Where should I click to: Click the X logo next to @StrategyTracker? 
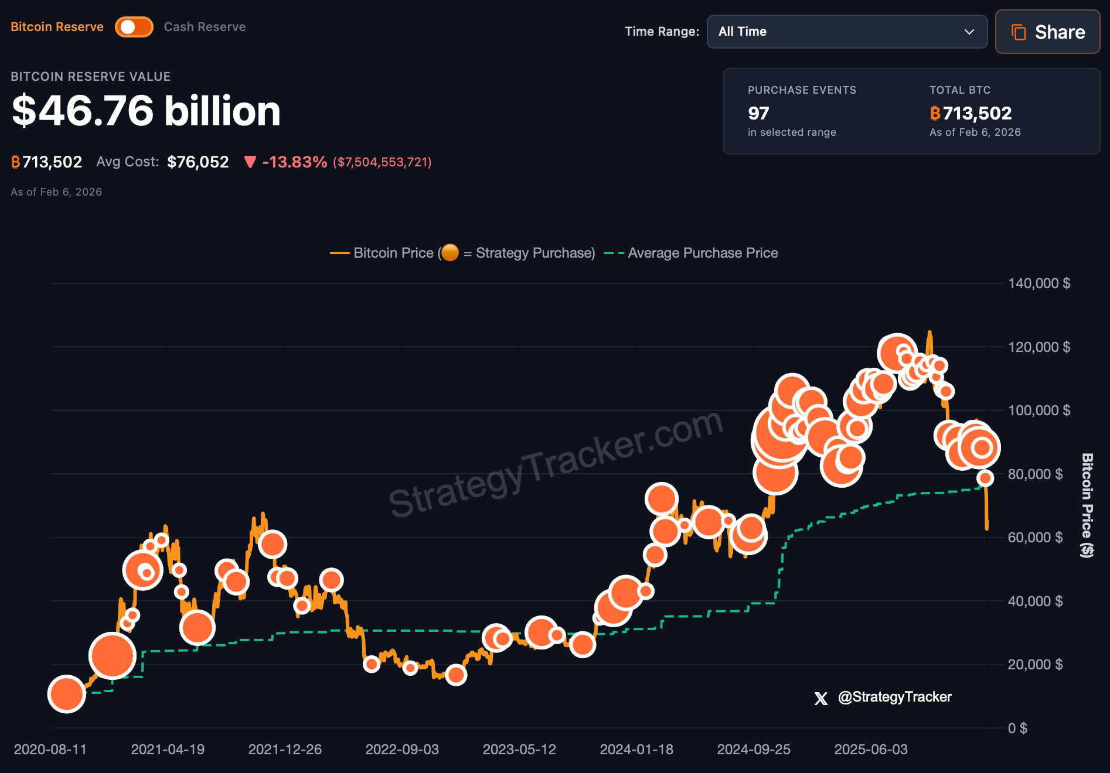(x=820, y=698)
